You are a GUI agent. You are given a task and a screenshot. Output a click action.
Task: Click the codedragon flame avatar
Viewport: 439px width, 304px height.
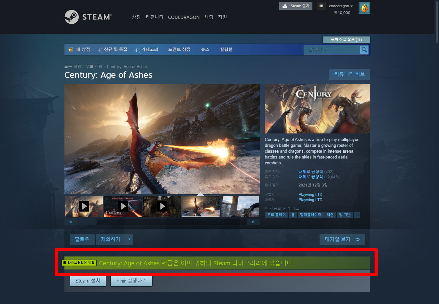364,8
